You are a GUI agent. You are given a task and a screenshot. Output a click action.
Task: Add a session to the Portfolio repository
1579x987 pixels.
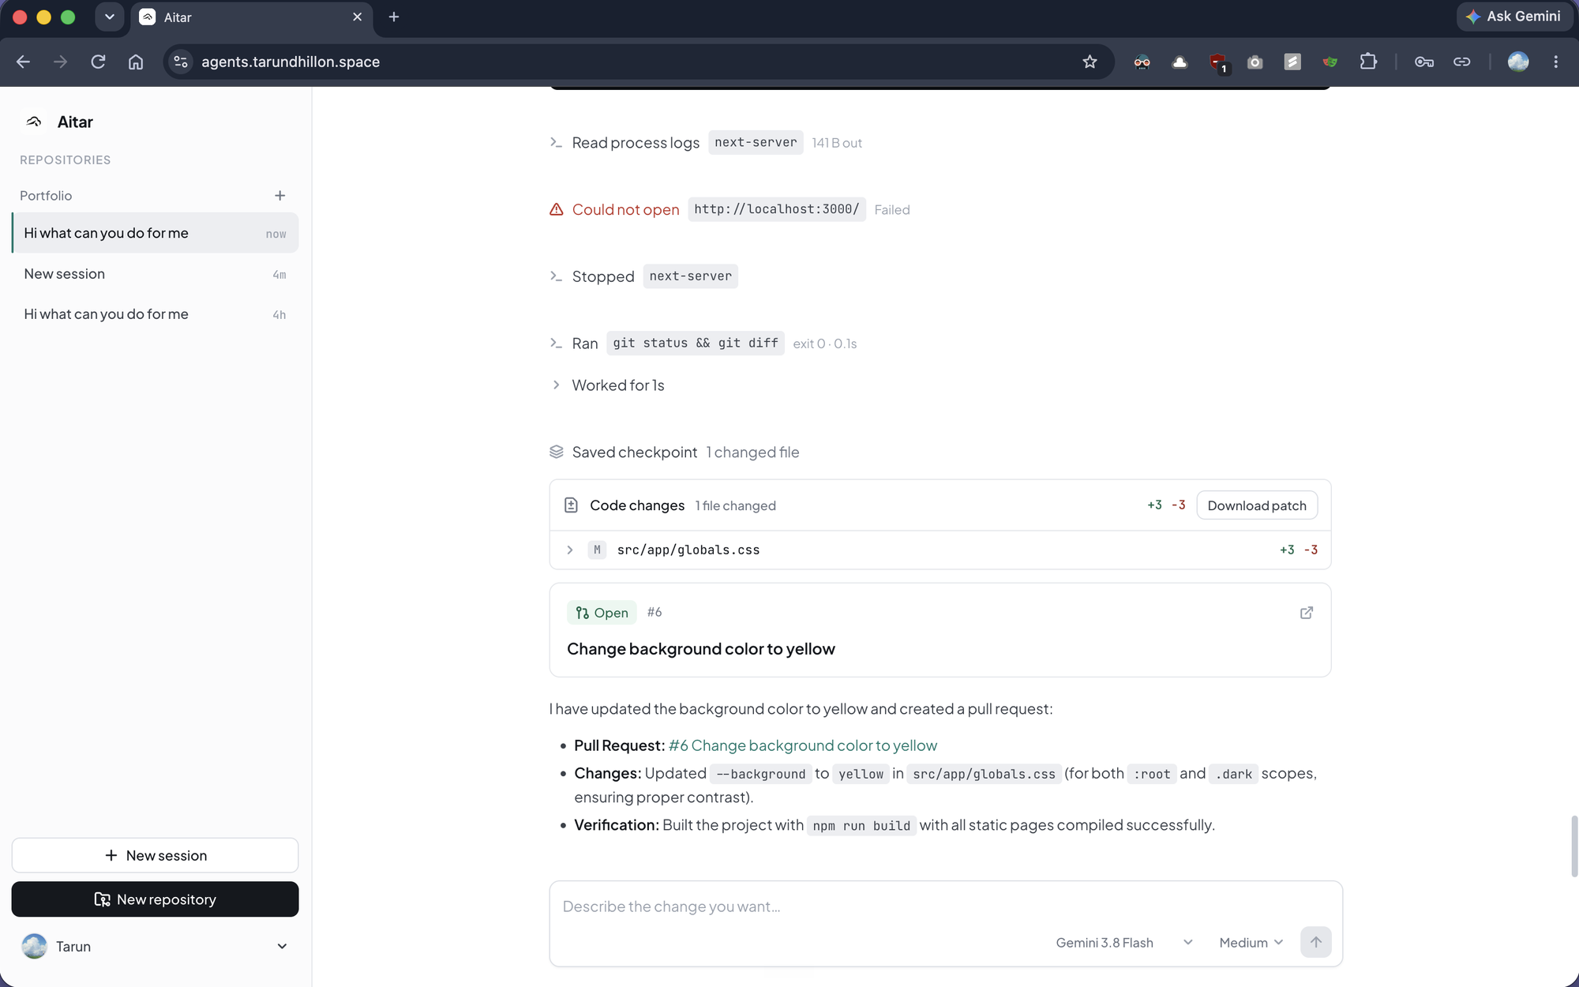click(x=279, y=196)
